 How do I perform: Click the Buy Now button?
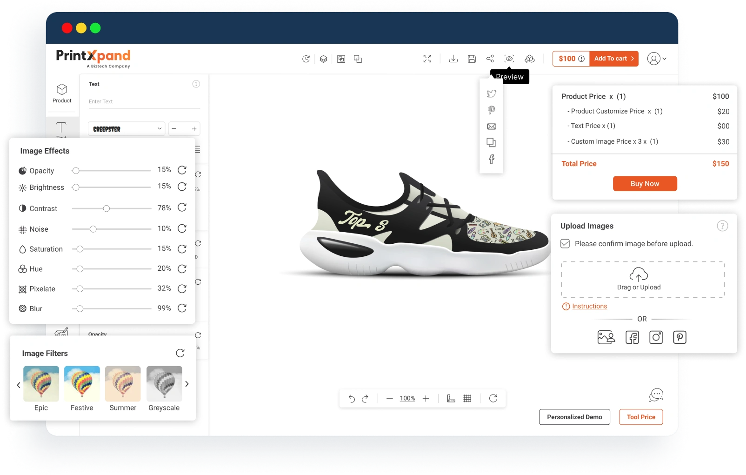tap(645, 184)
